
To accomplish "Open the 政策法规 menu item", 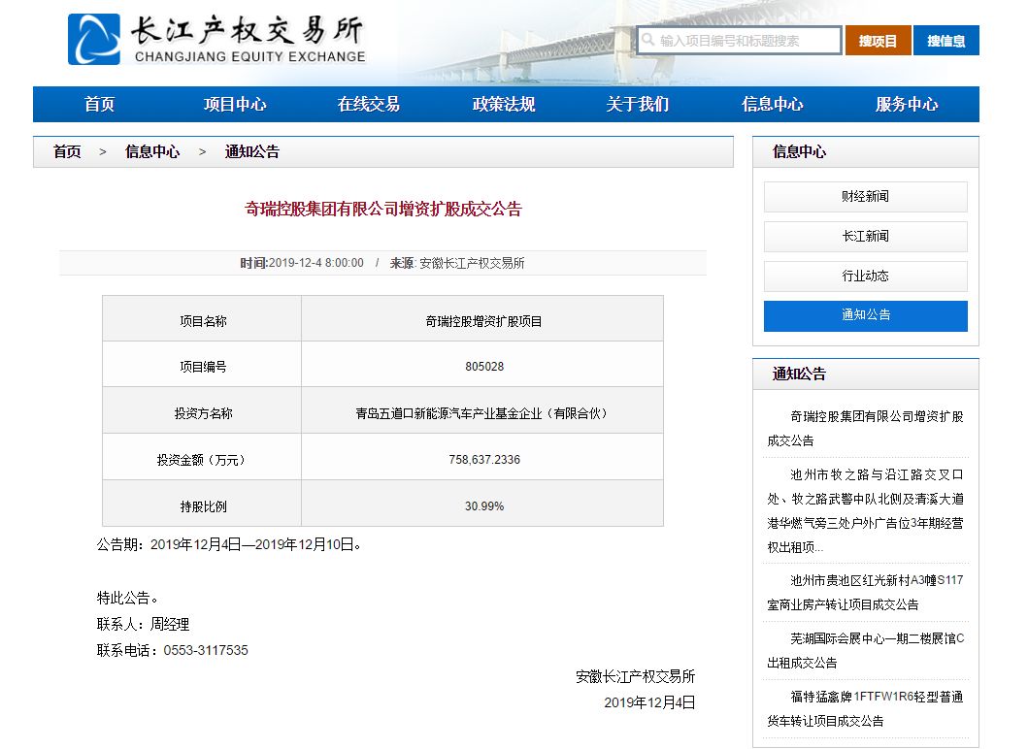I will pos(504,104).
